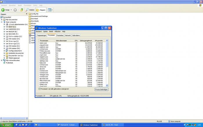Sort by Geheugengebruik column header
203x127 pixels.
(x=86, y=41)
